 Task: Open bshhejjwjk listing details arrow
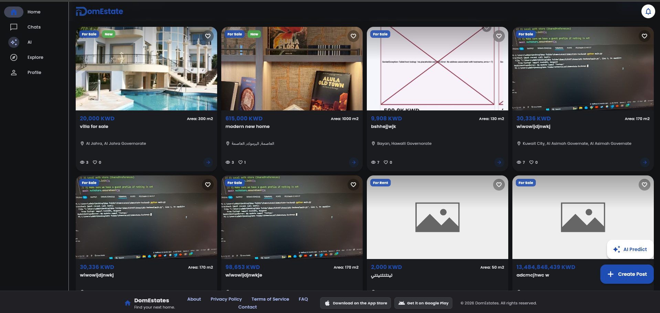pyautogui.click(x=499, y=162)
